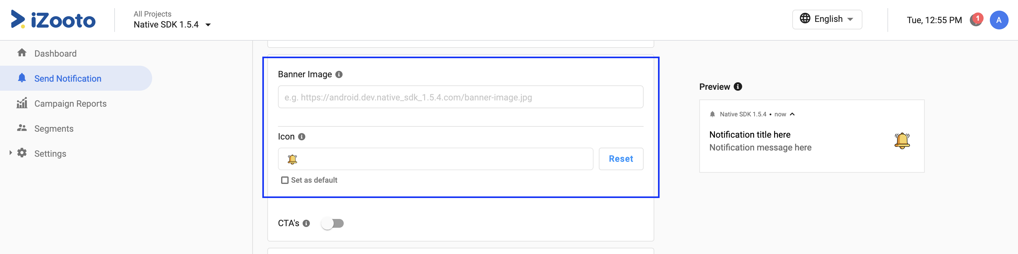Collapse the preview notification chevron
This screenshot has height=254, width=1018.
(x=792, y=114)
